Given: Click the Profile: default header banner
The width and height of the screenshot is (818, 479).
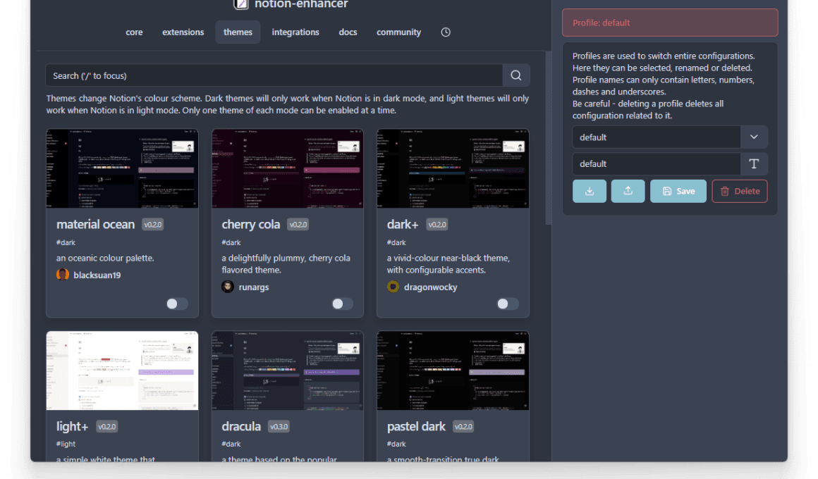Looking at the screenshot, I should click(x=670, y=23).
